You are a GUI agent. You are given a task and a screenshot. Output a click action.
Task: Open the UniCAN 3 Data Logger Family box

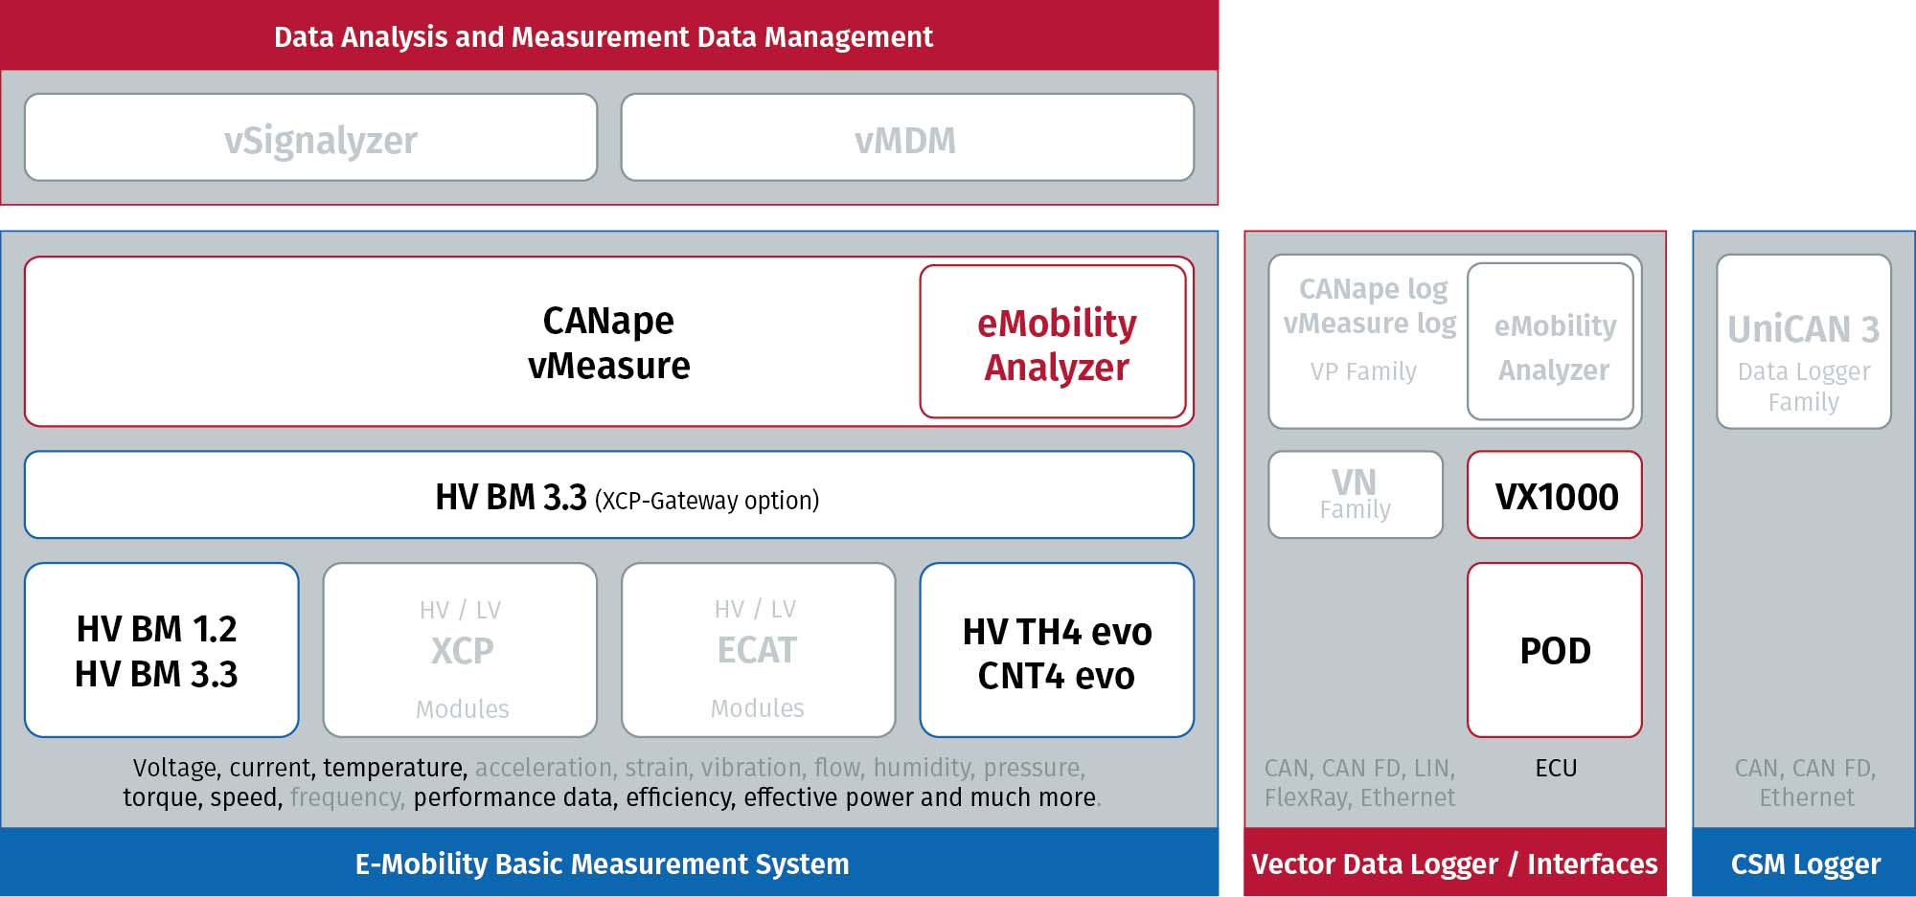coord(1804,342)
